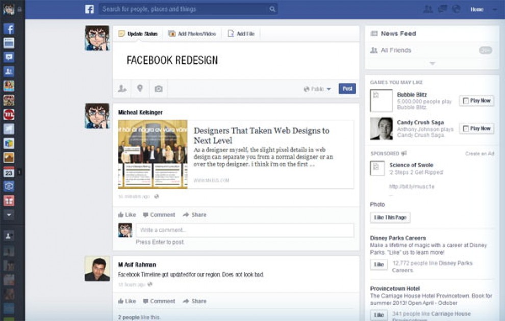
Task: Click the Write a comment field
Action: [245, 230]
